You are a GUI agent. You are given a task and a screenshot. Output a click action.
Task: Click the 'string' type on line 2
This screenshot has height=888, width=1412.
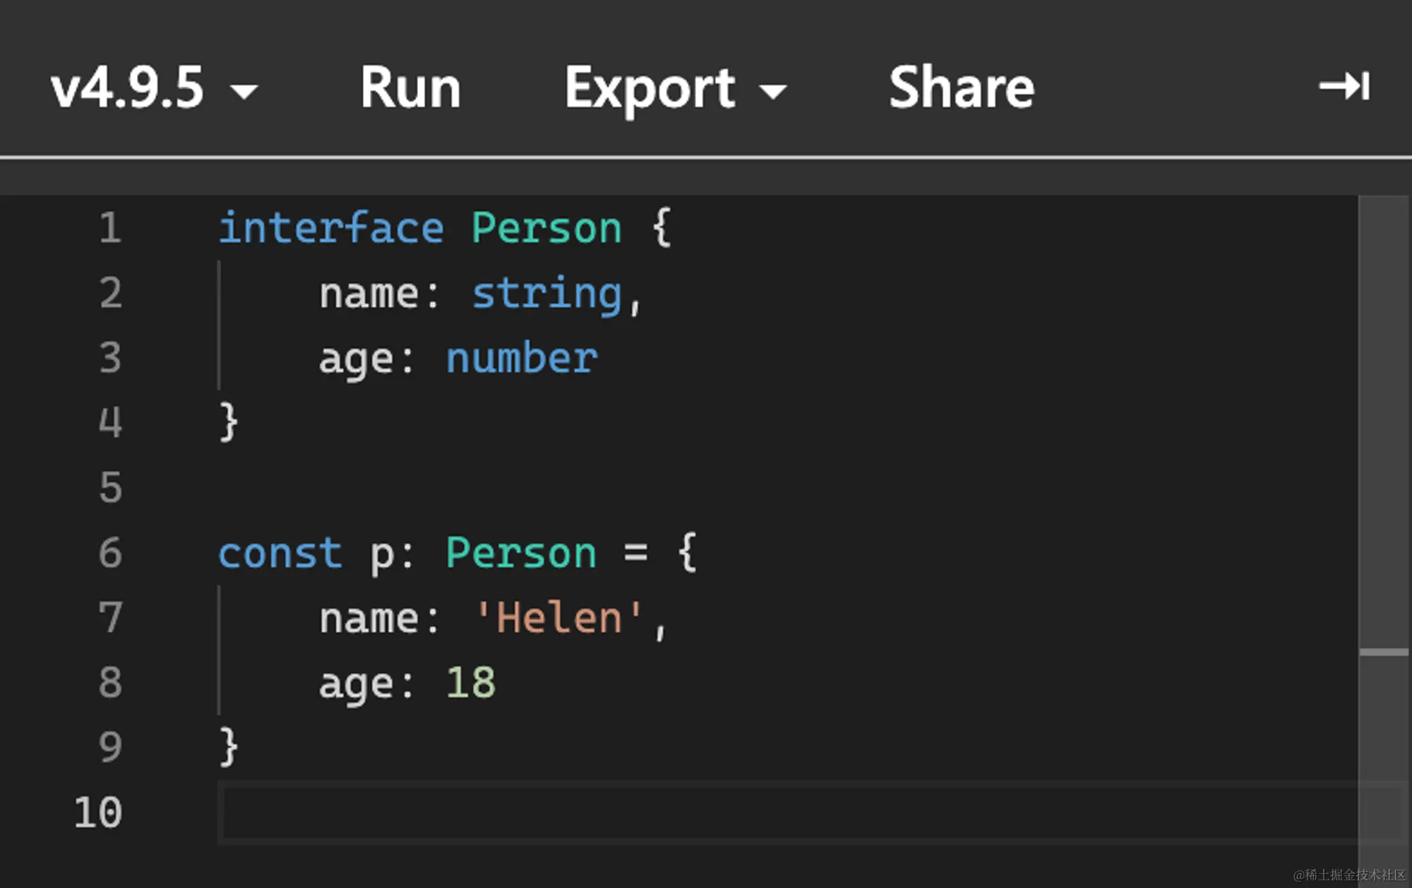546,293
